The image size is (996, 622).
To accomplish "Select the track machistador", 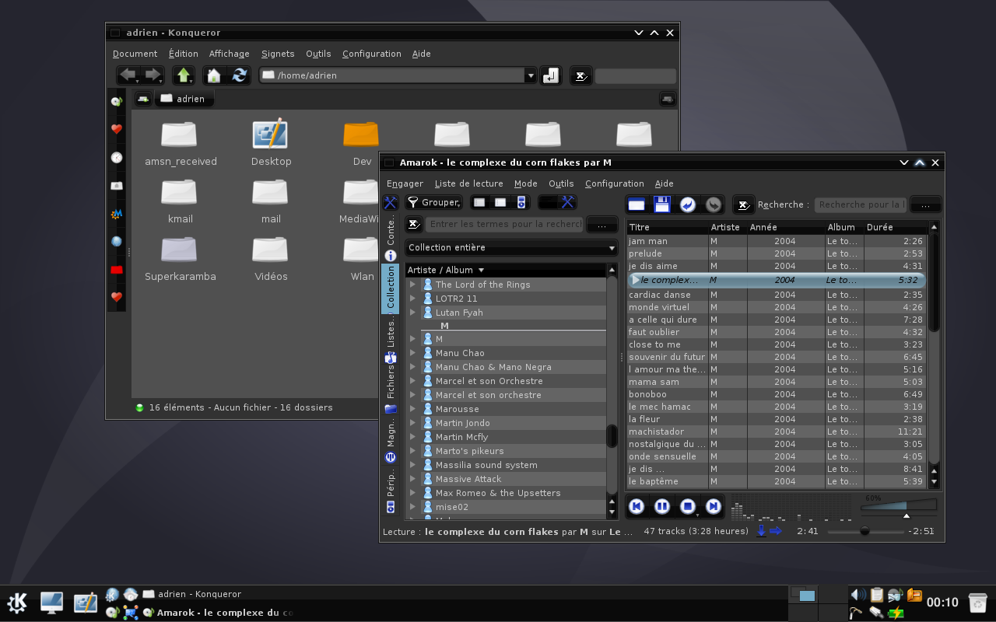I will tap(776, 432).
